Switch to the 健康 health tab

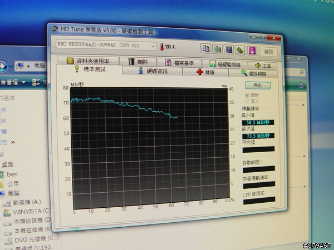[205, 72]
